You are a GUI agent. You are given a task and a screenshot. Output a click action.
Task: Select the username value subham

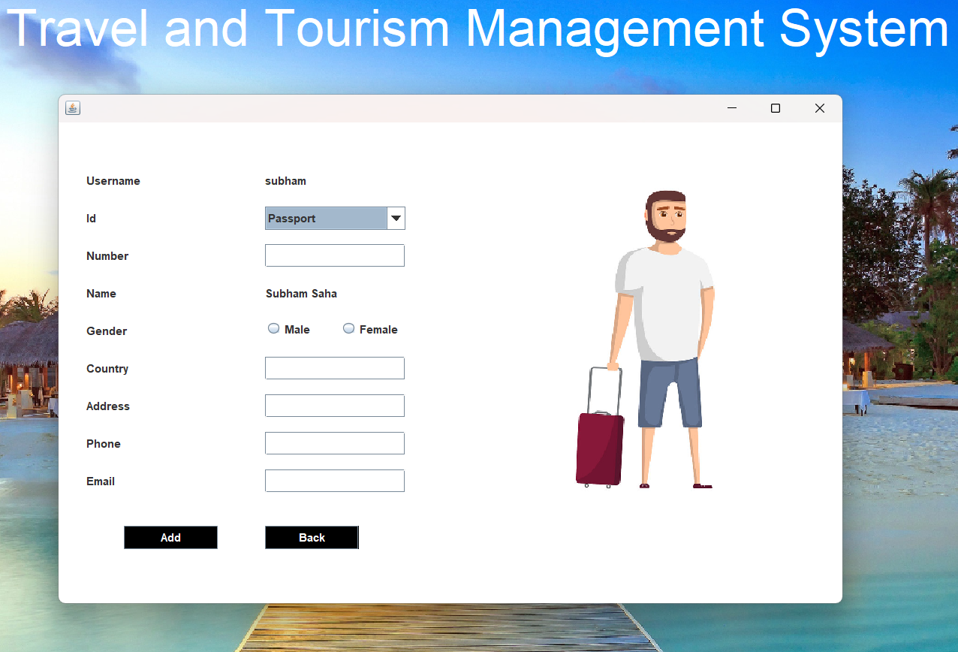click(x=285, y=181)
